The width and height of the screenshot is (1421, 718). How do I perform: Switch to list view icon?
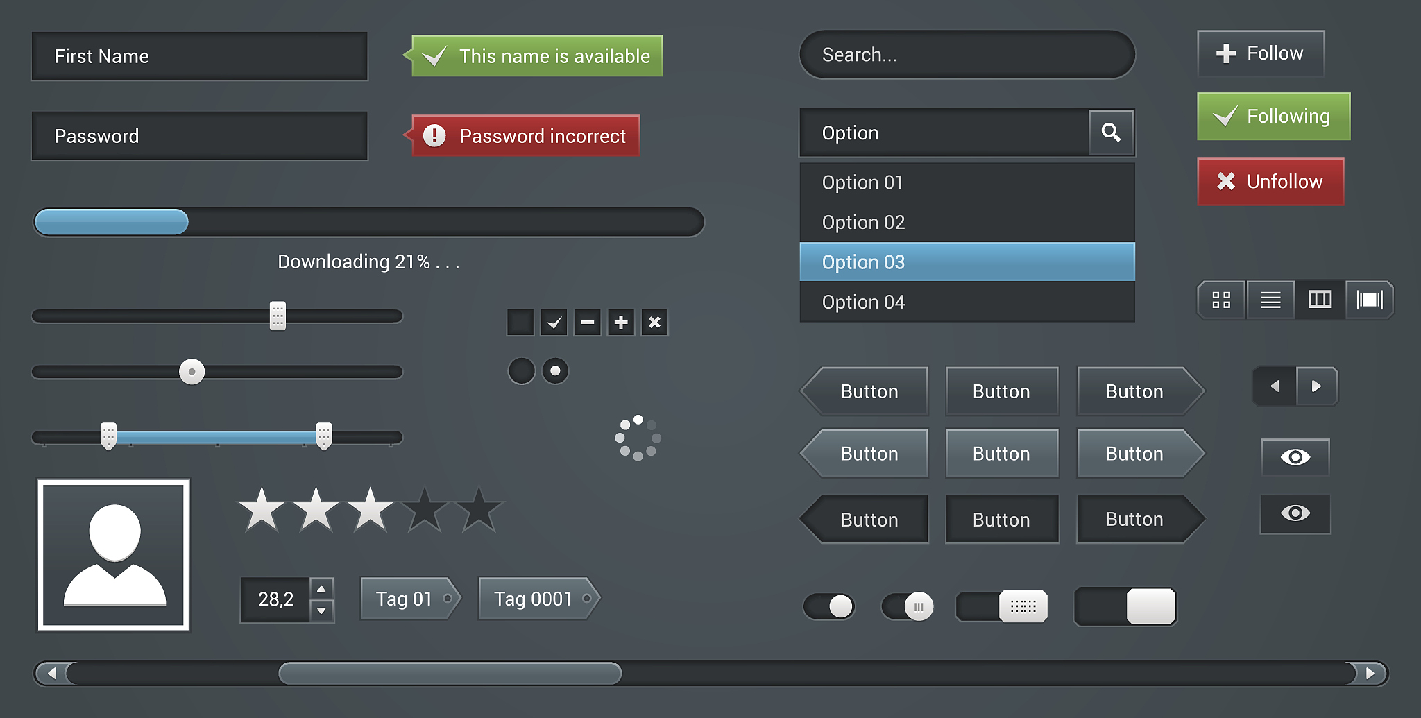1270,300
